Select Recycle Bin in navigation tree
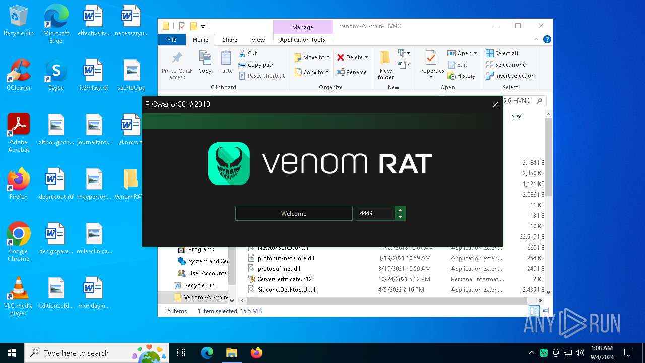Image resolution: width=645 pixels, height=363 pixels. (199, 285)
